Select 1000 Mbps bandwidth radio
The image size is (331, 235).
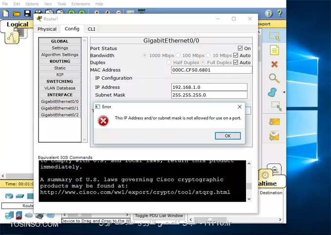tap(145, 55)
